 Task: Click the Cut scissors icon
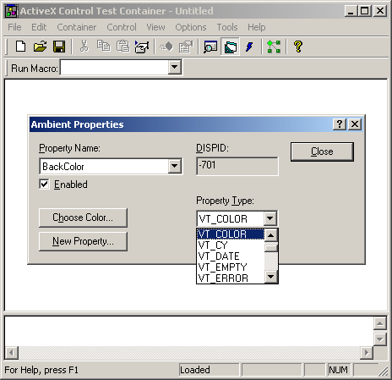[84, 47]
